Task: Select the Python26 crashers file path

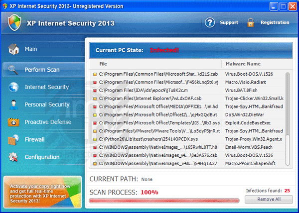Action: pos(148,139)
